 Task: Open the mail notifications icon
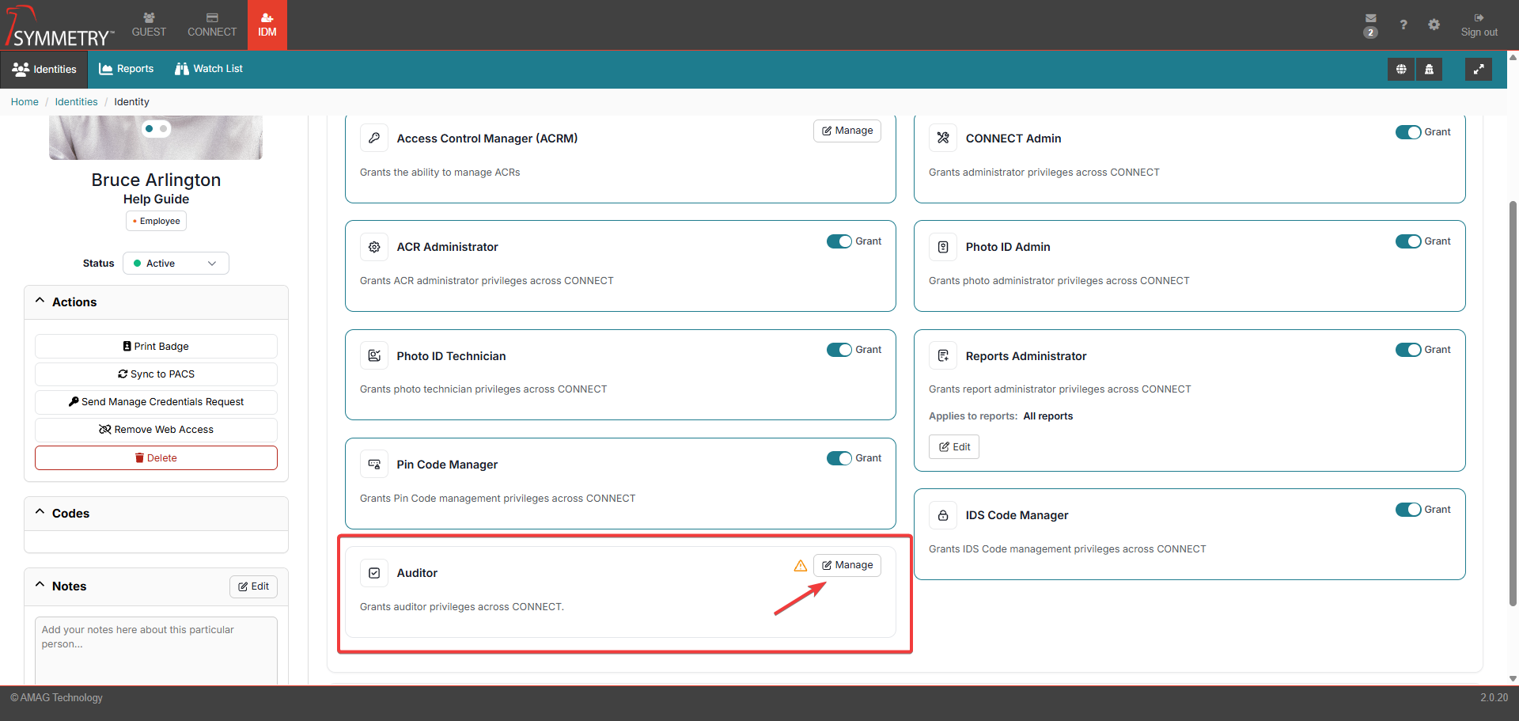tap(1370, 19)
